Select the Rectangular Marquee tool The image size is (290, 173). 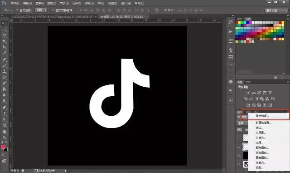4,30
